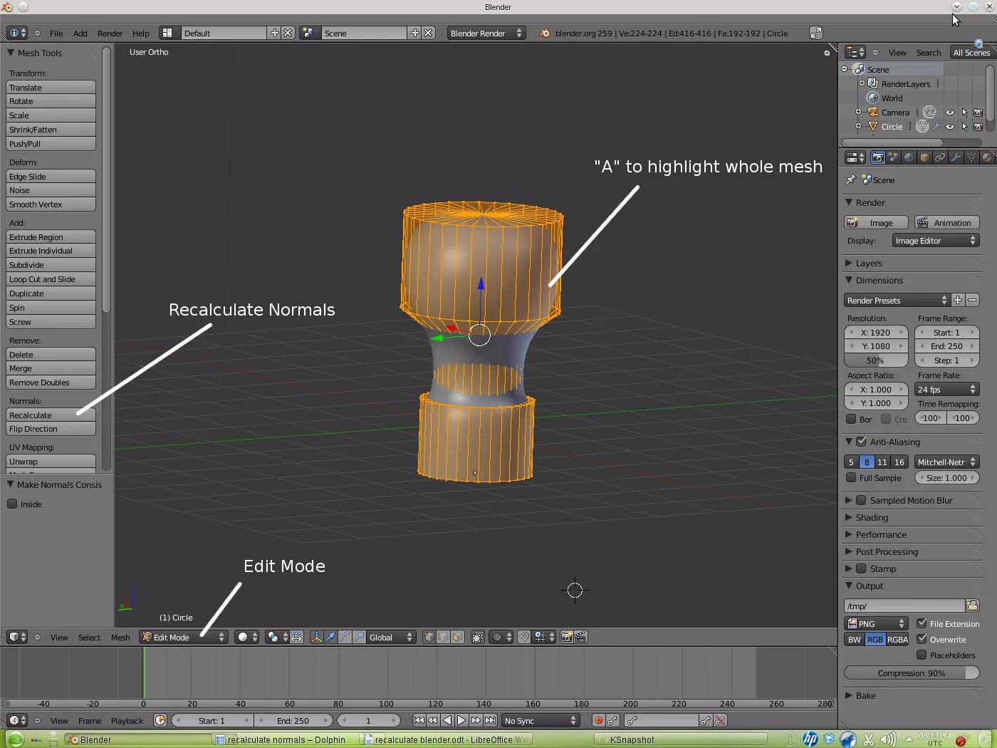The width and height of the screenshot is (997, 748).
Task: Click the Circle mesh data icon in outliner
Action: (x=922, y=126)
